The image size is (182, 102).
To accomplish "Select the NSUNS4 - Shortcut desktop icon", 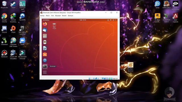I will 131,67.
